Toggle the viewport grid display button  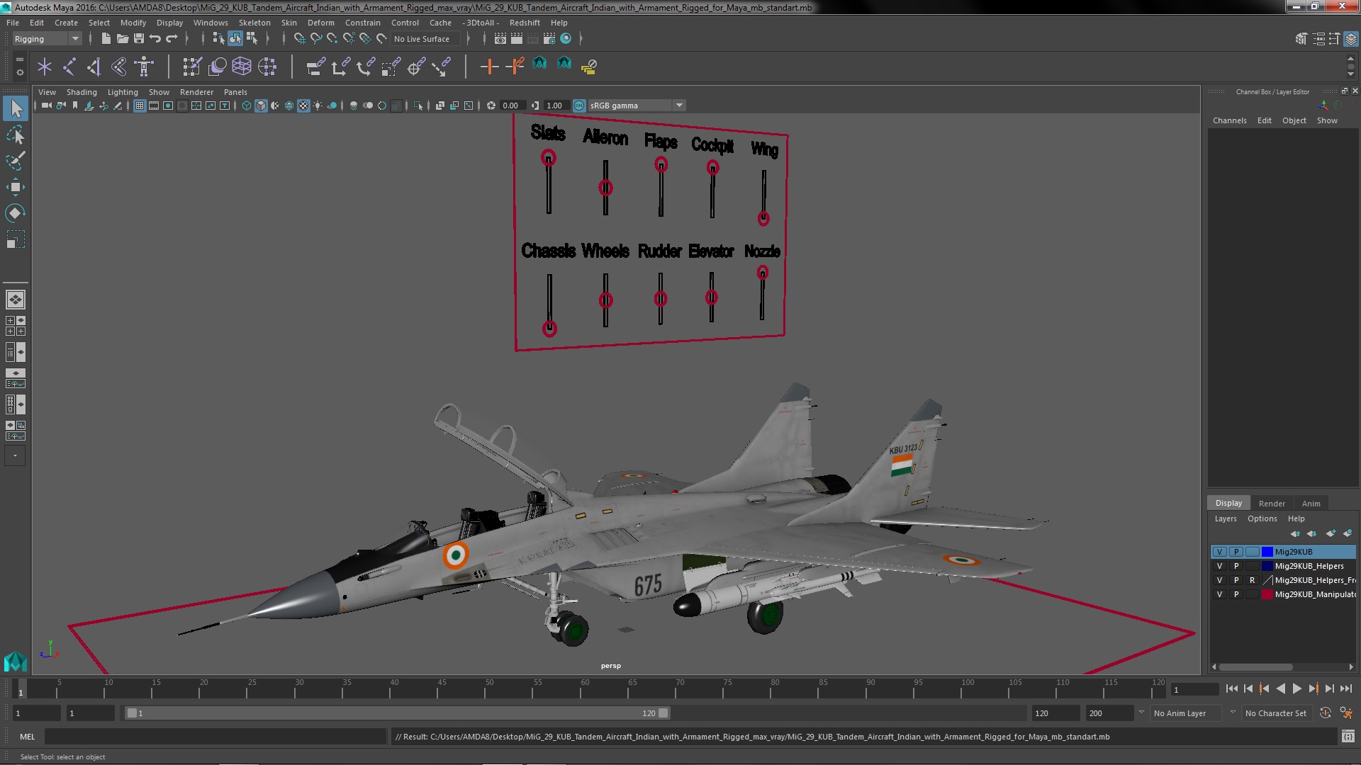point(140,106)
